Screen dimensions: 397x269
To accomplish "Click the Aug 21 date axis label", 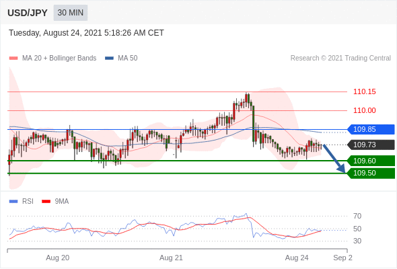I will pyautogui.click(x=171, y=258).
